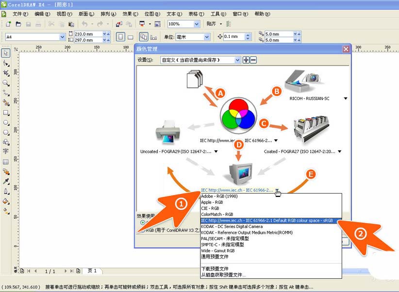The height and width of the screenshot is (292, 399).
Task: Open the 设置 preset dropdown
Action: coord(237,60)
